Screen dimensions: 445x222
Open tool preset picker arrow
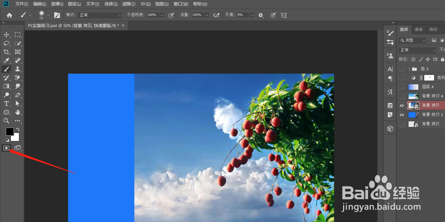click(30, 15)
